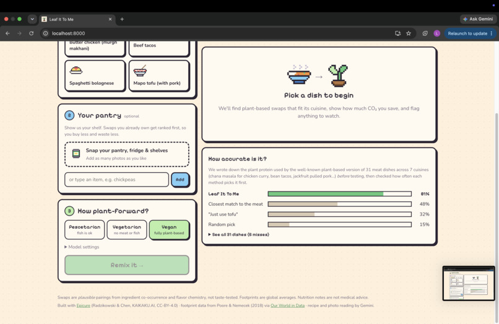
Task: Click the 48% accuracy value
Action: coord(425,204)
